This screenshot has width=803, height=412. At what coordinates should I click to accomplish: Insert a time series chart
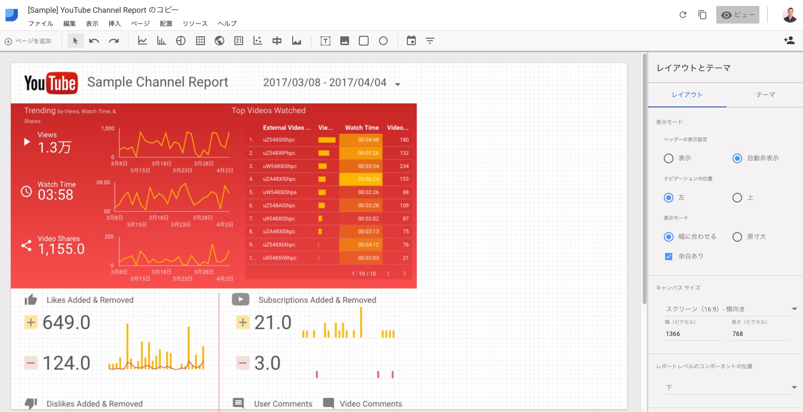(143, 41)
